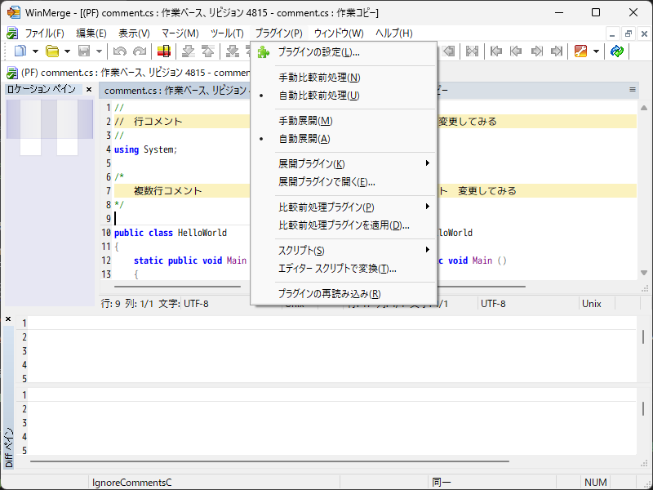Select 自動比較前処理(U) option
This screenshot has height=490, width=653.
click(344, 96)
